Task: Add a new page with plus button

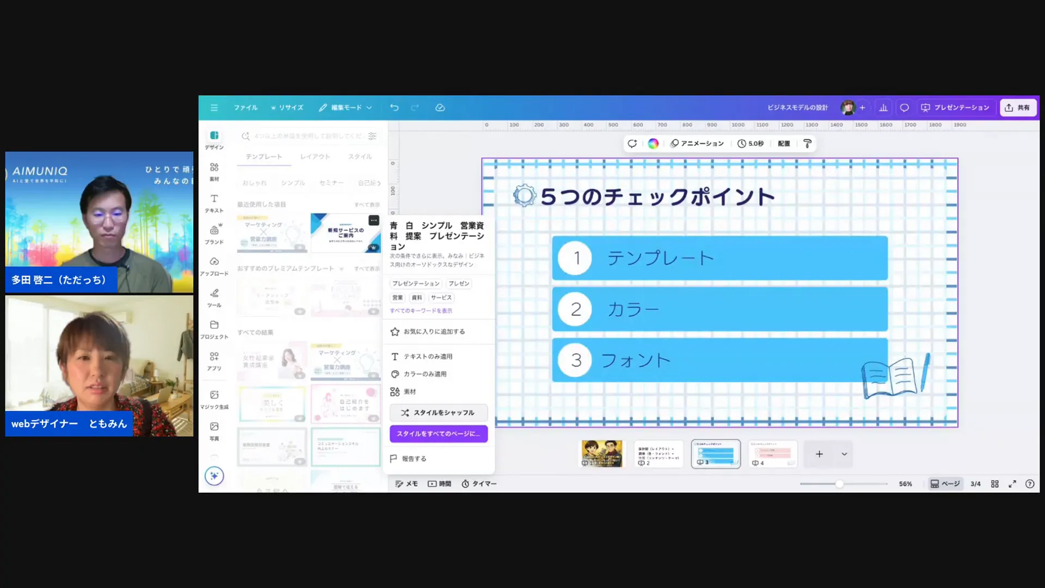Action: [x=819, y=454]
